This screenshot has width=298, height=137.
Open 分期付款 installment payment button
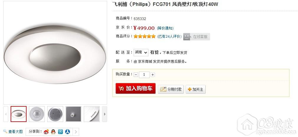(171, 89)
